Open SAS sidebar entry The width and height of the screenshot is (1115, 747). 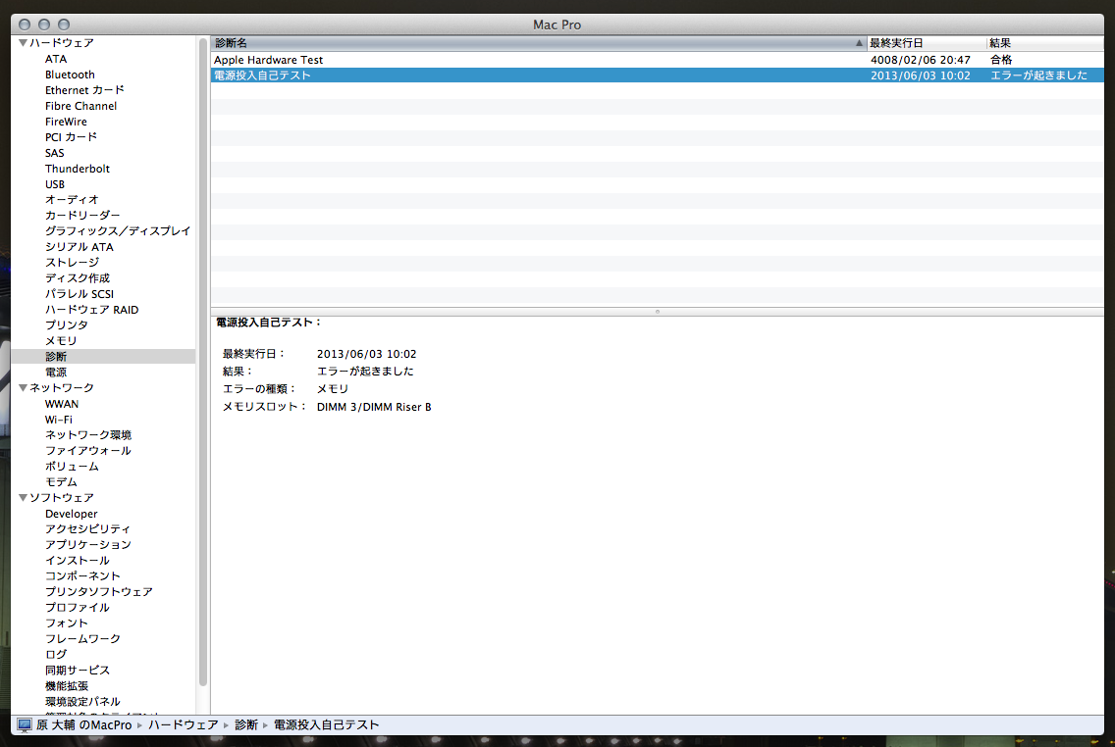coord(54,153)
